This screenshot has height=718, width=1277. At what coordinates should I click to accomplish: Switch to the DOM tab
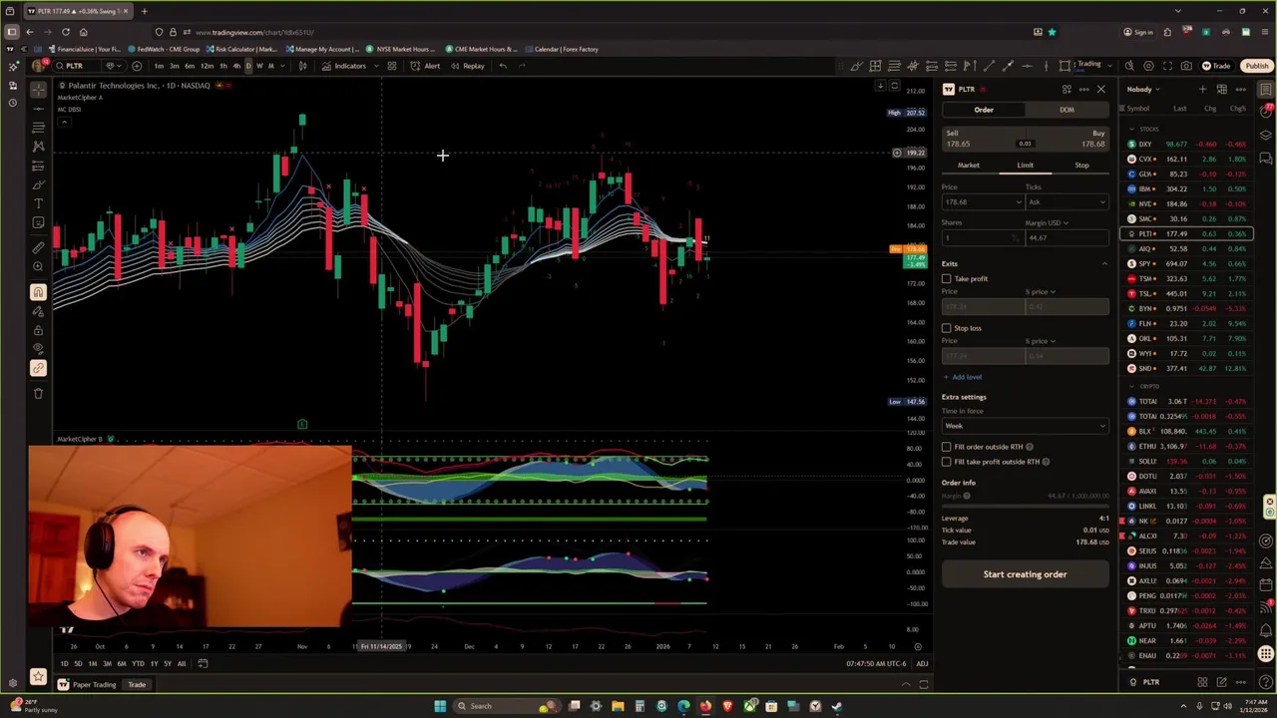point(1066,110)
